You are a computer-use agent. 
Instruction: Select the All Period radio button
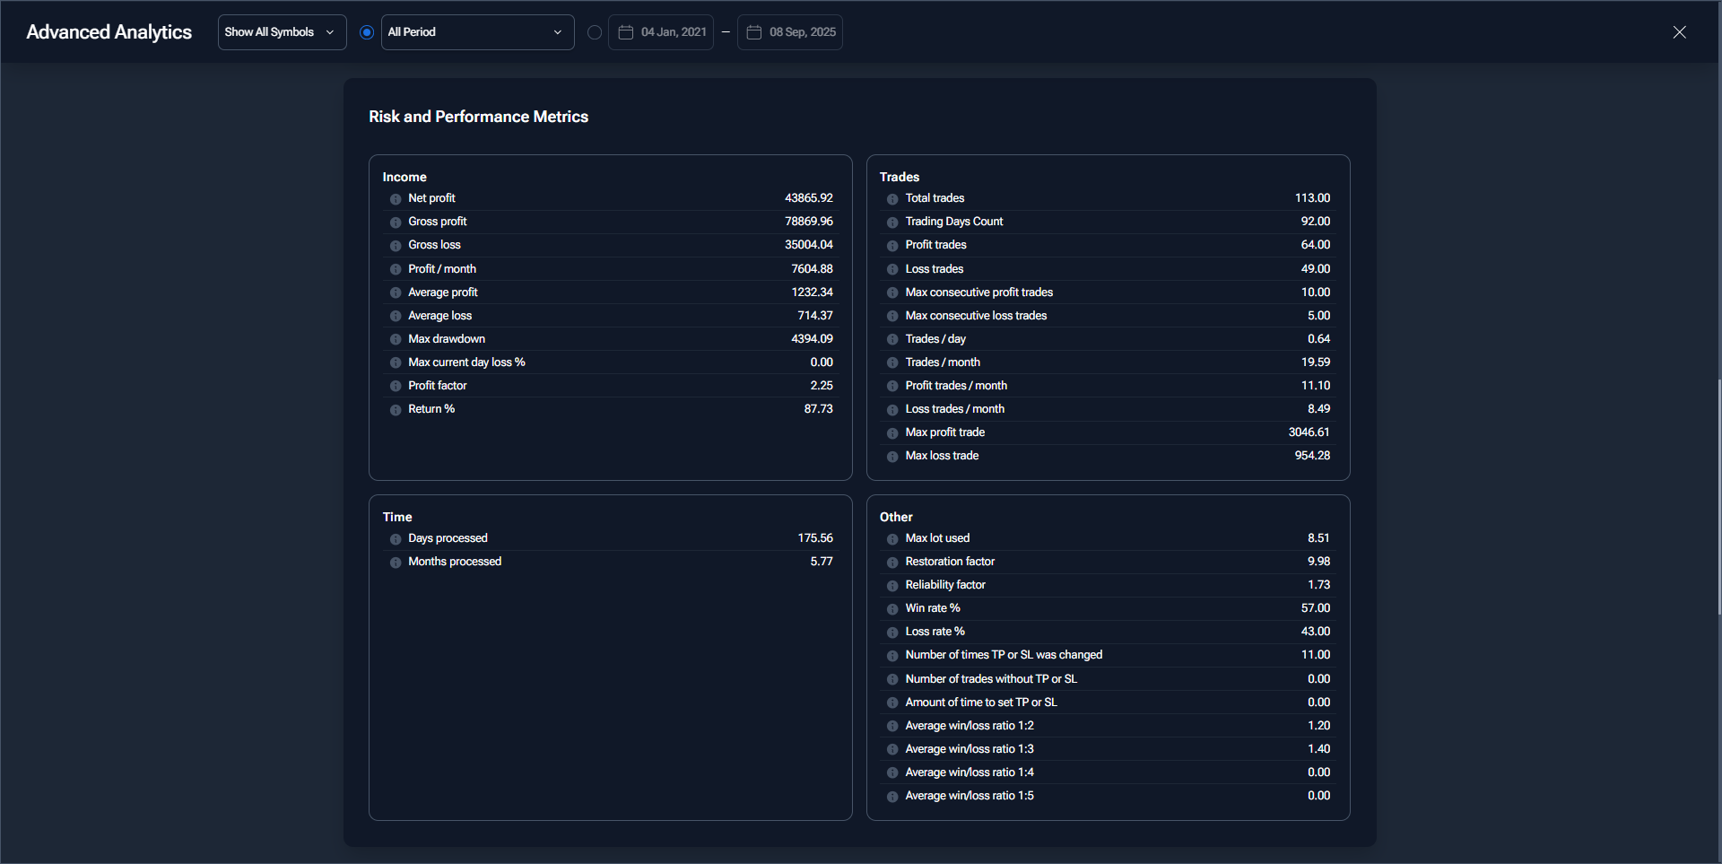click(367, 32)
